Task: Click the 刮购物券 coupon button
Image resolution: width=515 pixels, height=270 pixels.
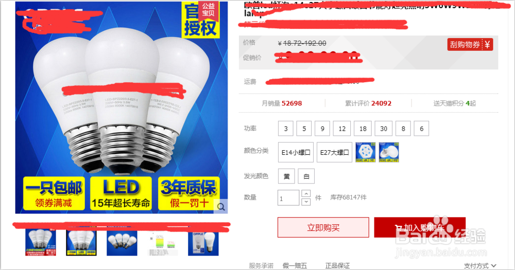Action: pyautogui.click(x=470, y=45)
